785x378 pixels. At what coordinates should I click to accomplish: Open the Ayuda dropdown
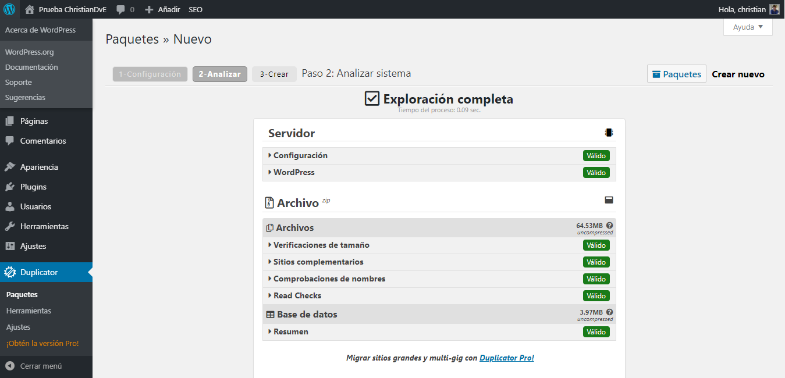748,27
